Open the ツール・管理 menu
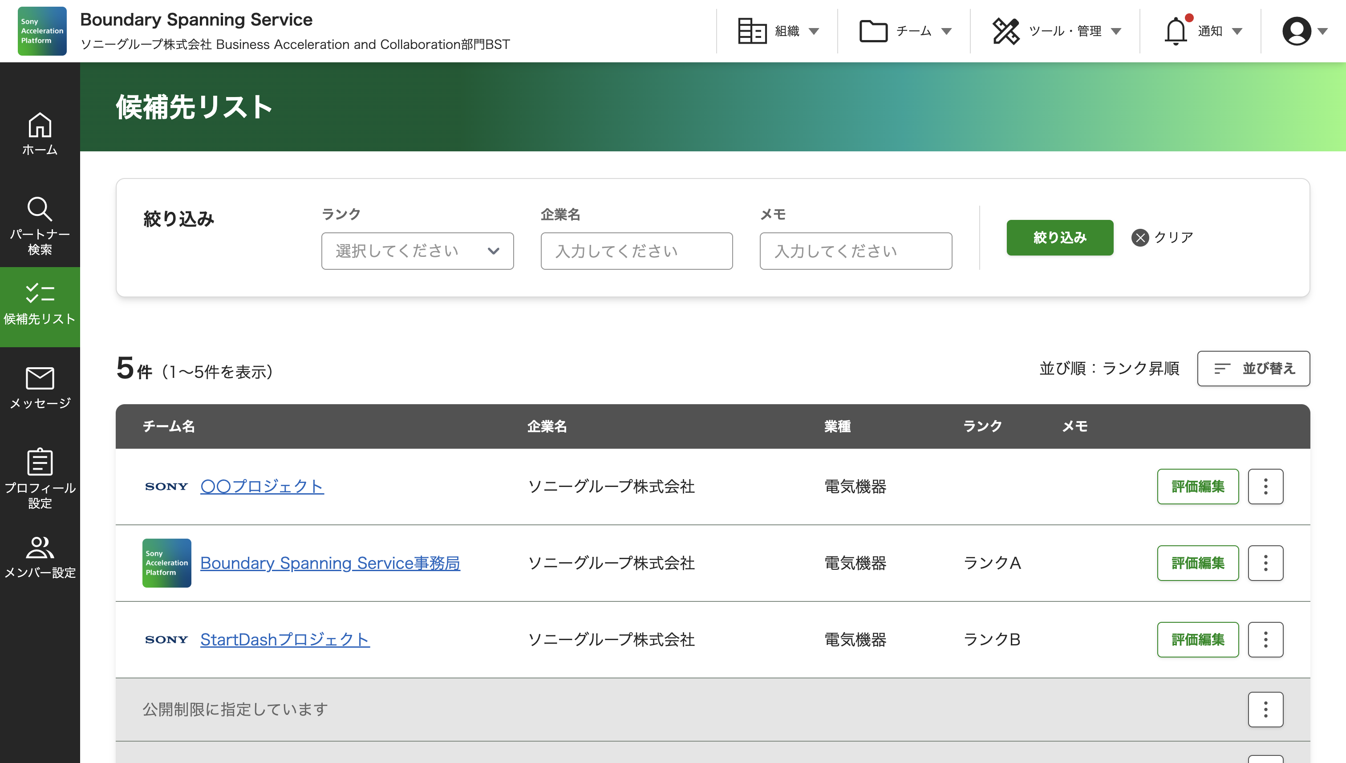This screenshot has height=763, width=1346. click(x=1056, y=31)
